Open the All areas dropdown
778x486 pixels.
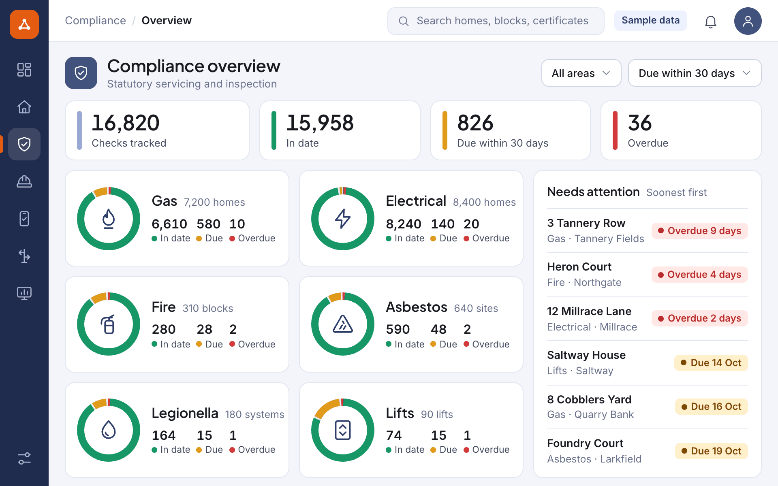pyautogui.click(x=581, y=73)
